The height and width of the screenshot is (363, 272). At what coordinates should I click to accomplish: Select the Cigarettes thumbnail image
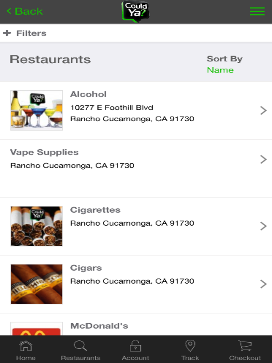(37, 226)
